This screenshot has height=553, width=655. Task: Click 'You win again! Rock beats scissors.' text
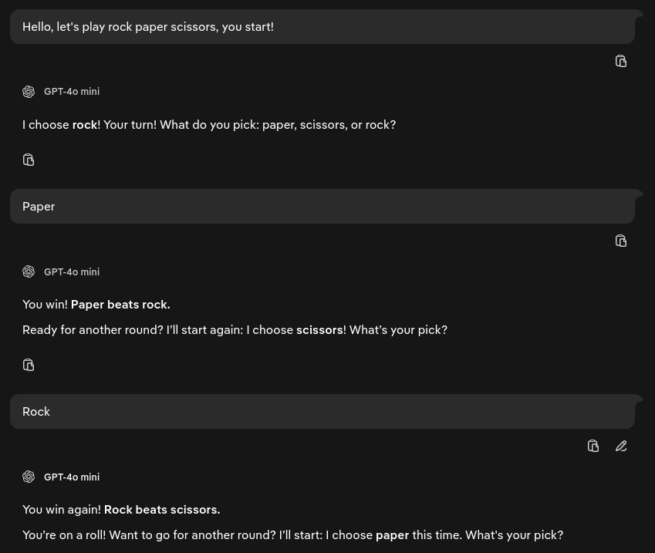pyautogui.click(x=121, y=510)
